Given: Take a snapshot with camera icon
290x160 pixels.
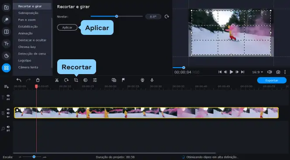Looking at the screenshot, I should [278, 72].
